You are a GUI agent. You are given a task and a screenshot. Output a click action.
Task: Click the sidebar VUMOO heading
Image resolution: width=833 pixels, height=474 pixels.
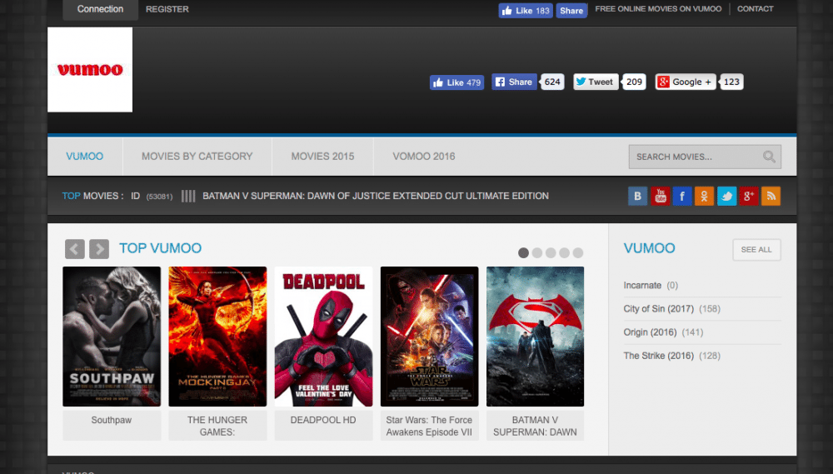(649, 248)
